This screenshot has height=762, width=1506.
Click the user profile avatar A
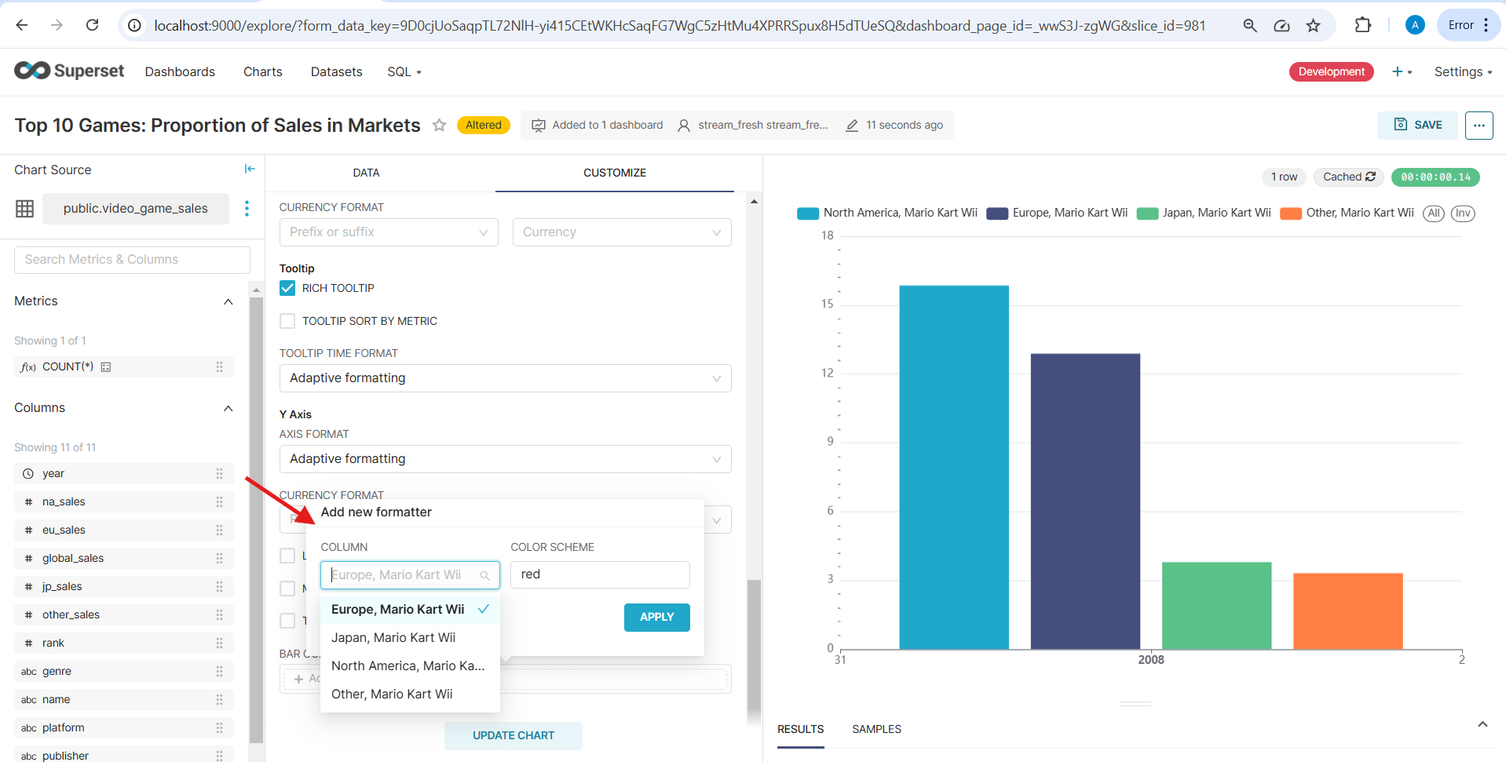(1415, 25)
